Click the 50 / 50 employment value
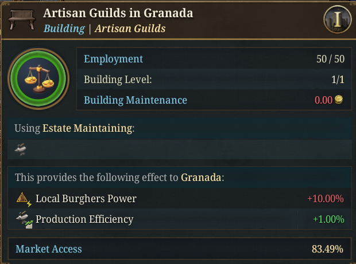Image resolution: width=356 pixels, height=264 pixels. pyautogui.click(x=330, y=59)
